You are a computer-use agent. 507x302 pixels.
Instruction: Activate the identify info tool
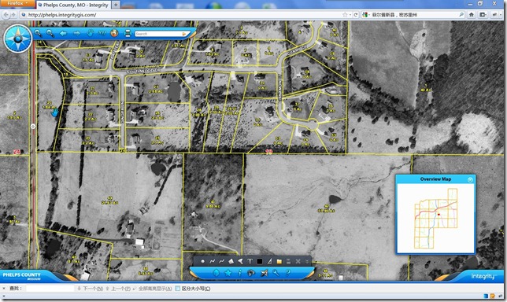[239, 273]
